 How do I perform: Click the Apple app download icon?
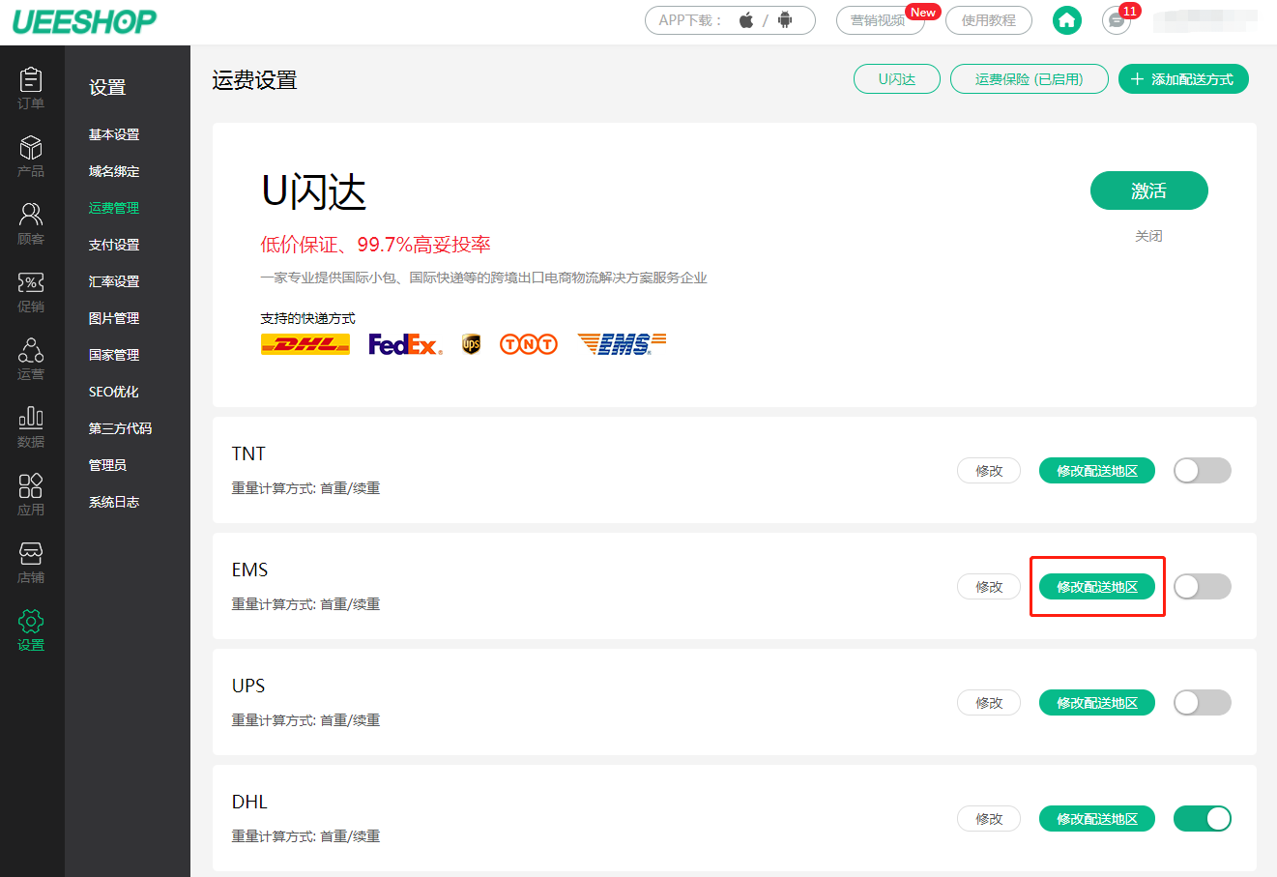(x=746, y=20)
